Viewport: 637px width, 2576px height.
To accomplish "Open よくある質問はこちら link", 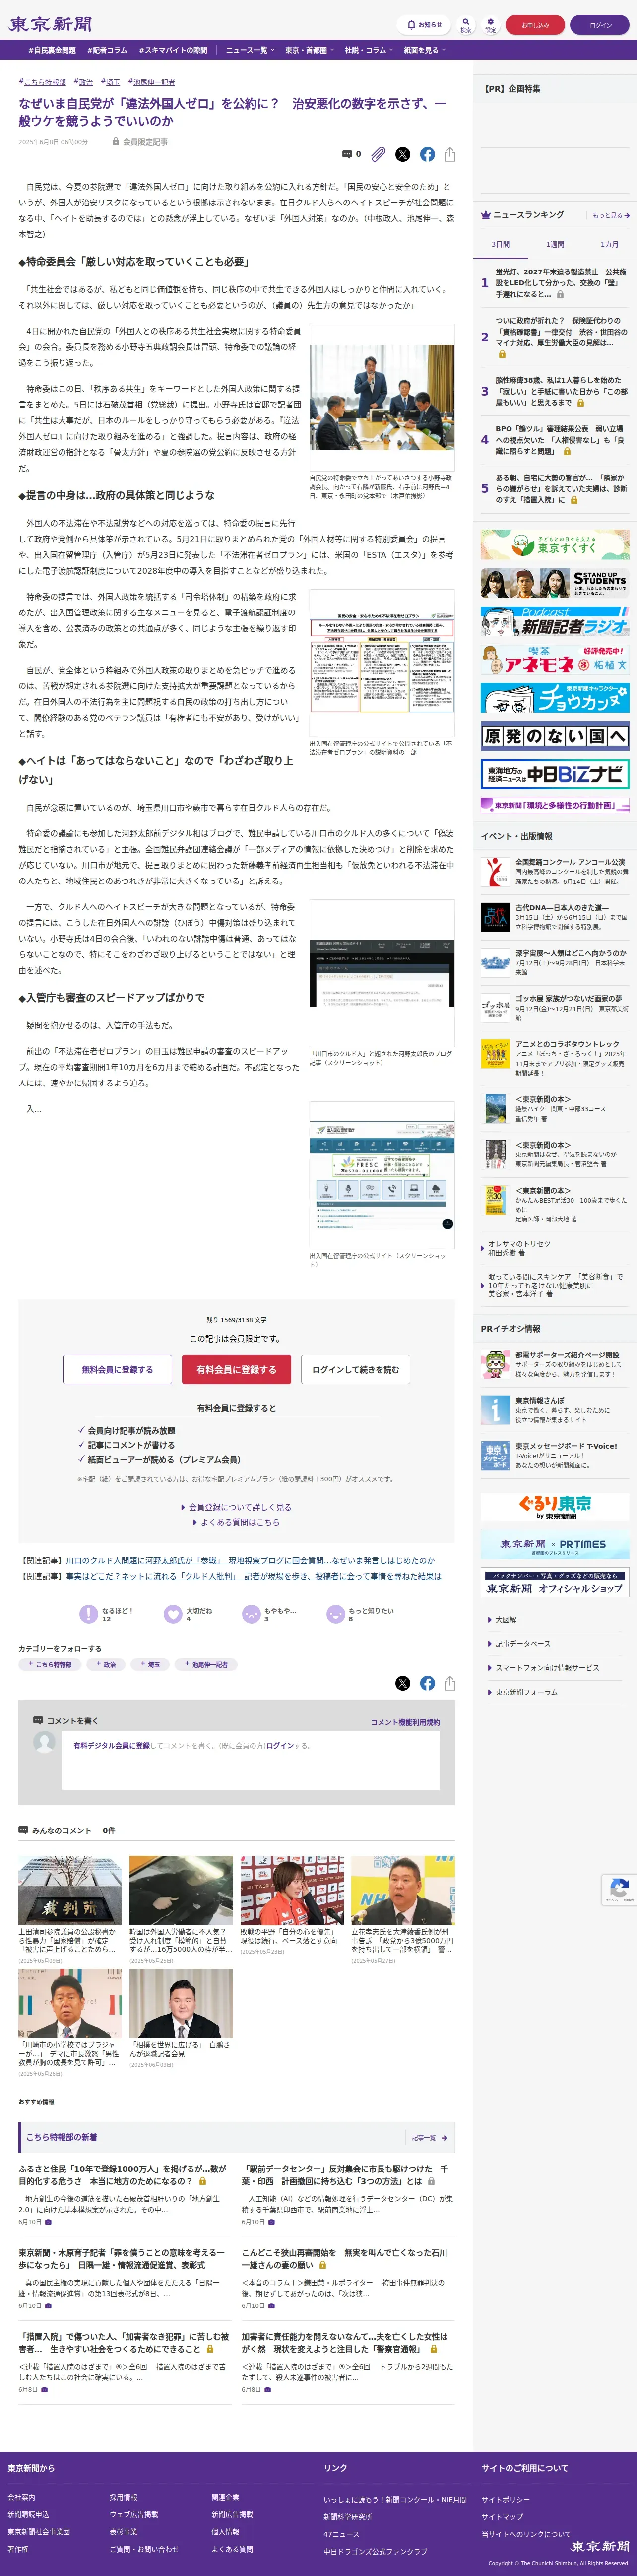I will pyautogui.click(x=236, y=1522).
